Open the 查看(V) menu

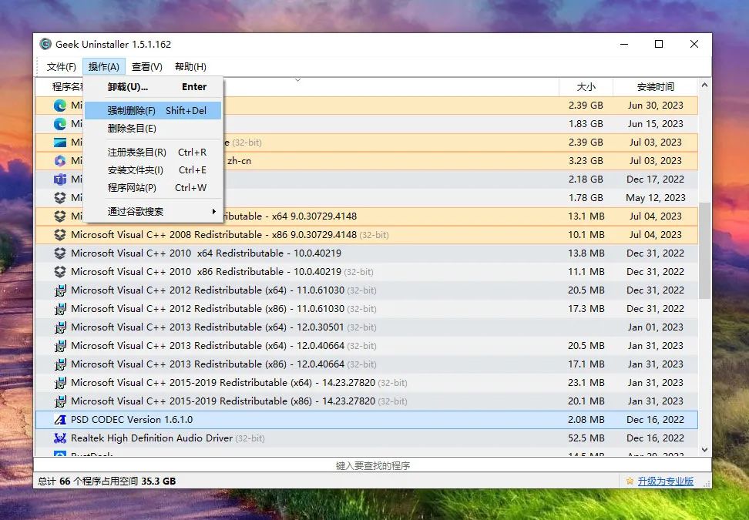pyautogui.click(x=146, y=67)
